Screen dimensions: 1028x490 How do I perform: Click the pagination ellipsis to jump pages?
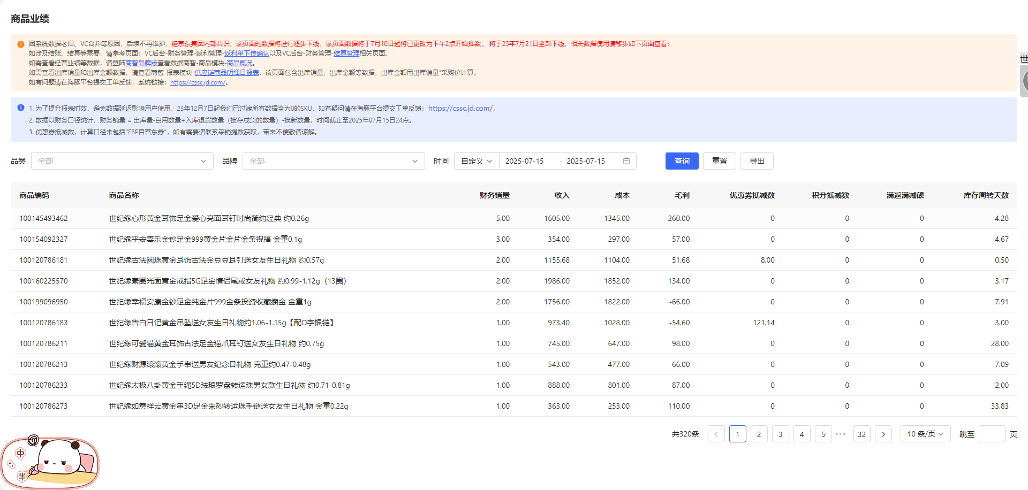pos(841,434)
